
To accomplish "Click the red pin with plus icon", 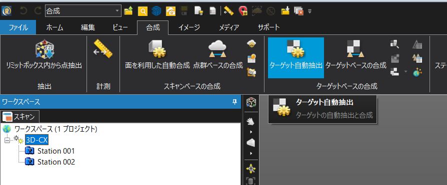I will tap(242, 11).
